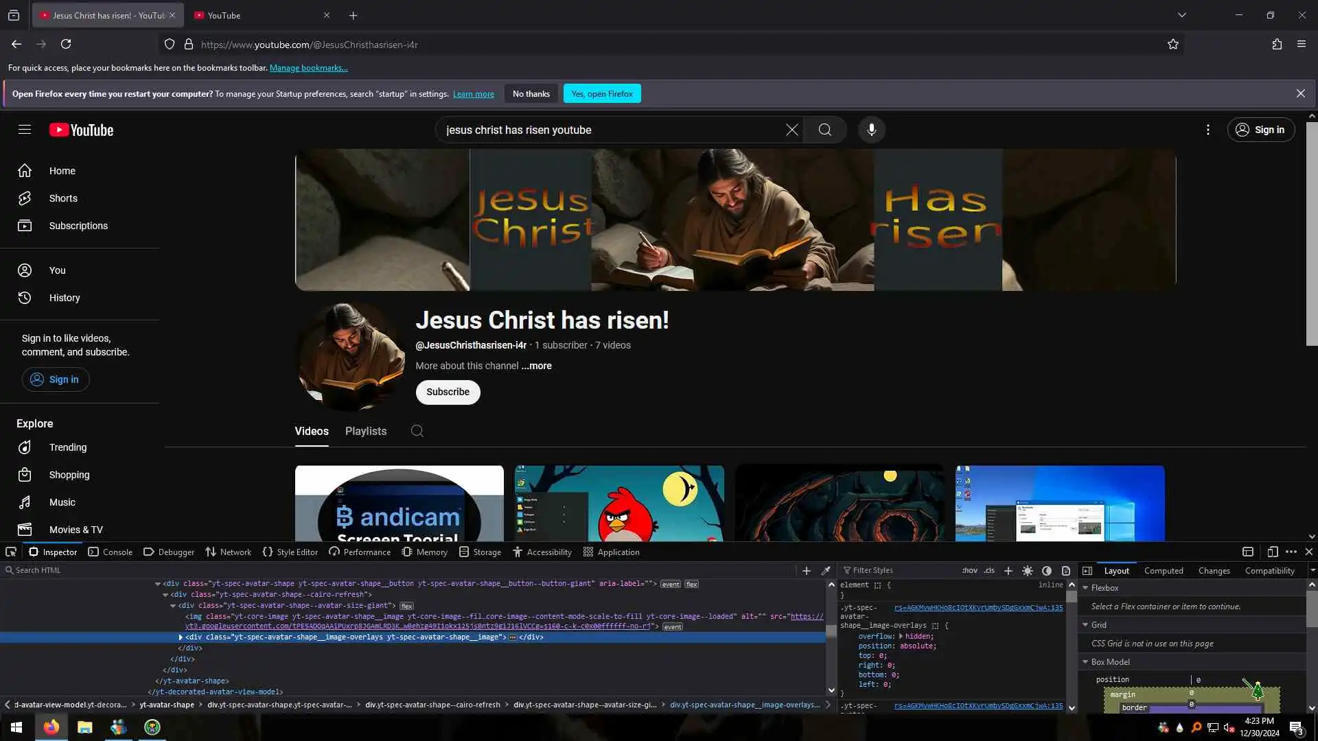Click the create new node plus icon

pyautogui.click(x=807, y=570)
